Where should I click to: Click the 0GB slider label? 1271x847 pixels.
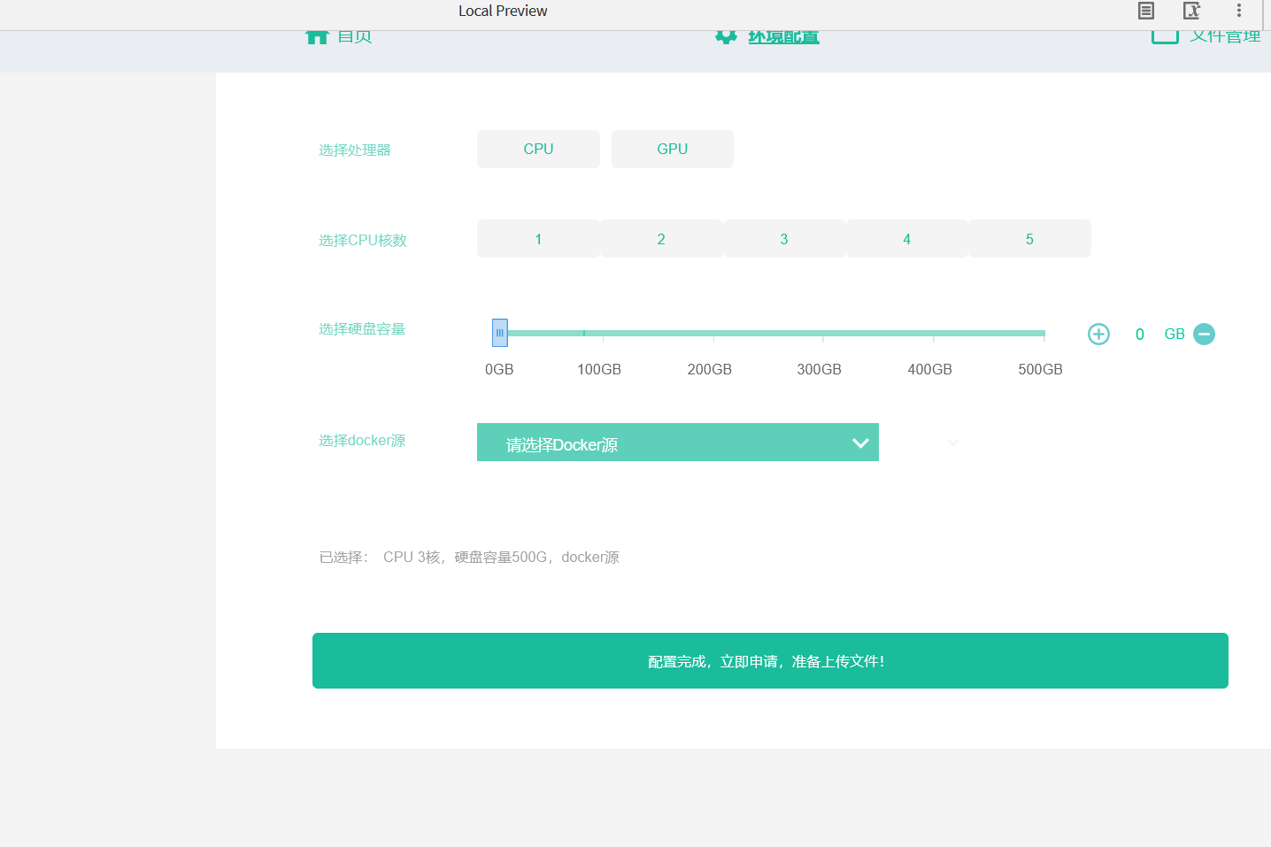pos(499,369)
